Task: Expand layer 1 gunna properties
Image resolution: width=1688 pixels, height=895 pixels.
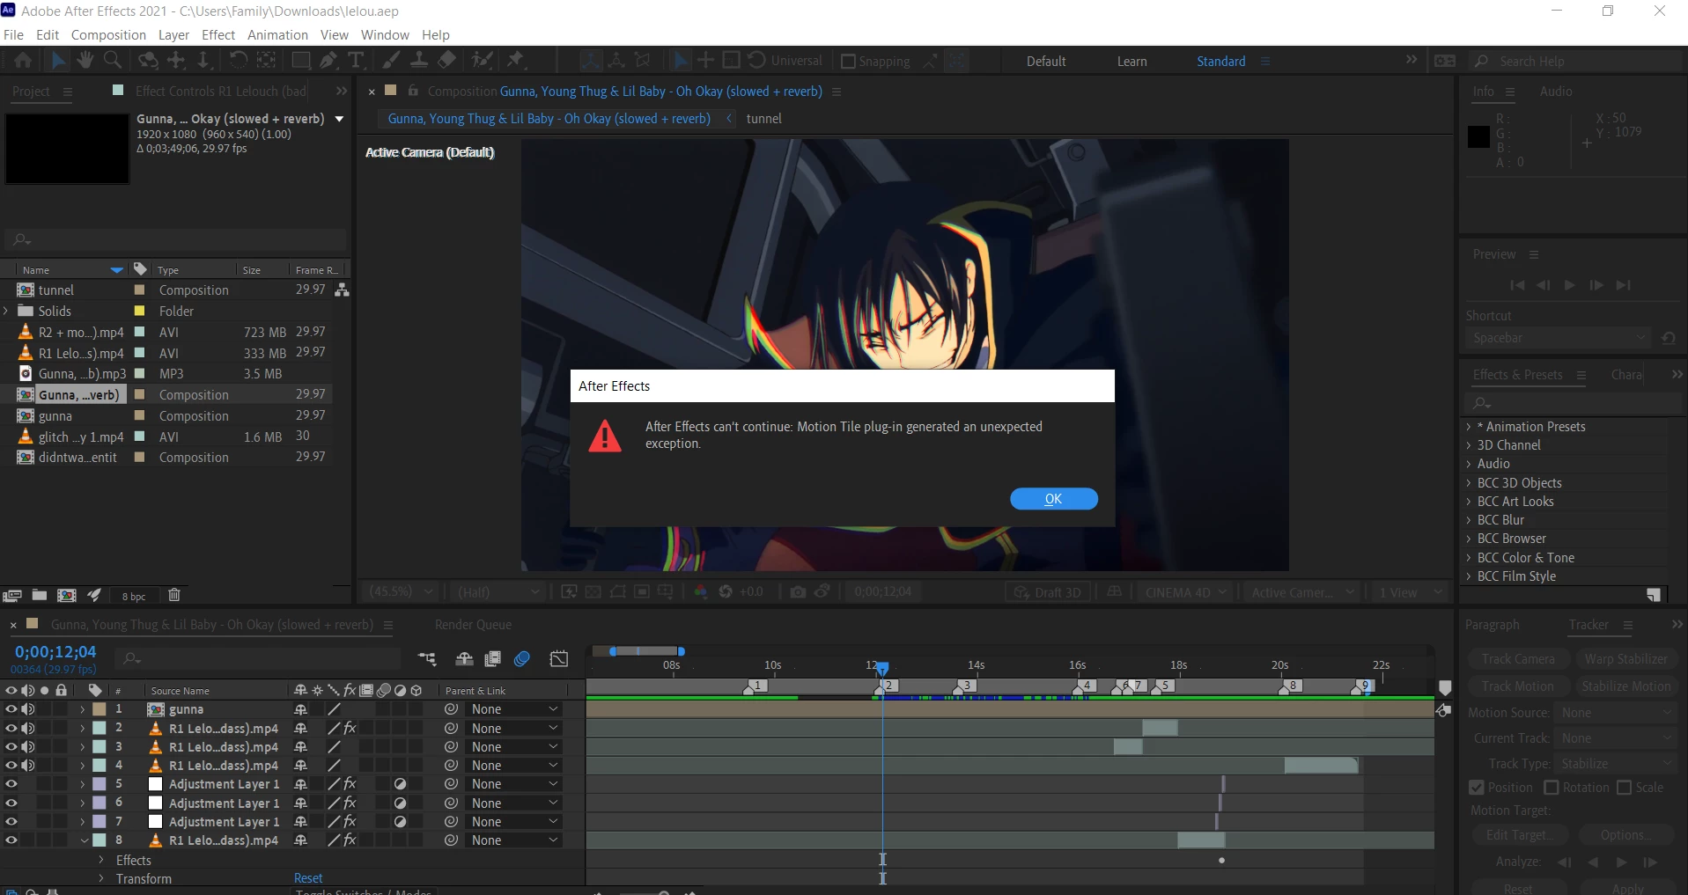Action: tap(83, 709)
